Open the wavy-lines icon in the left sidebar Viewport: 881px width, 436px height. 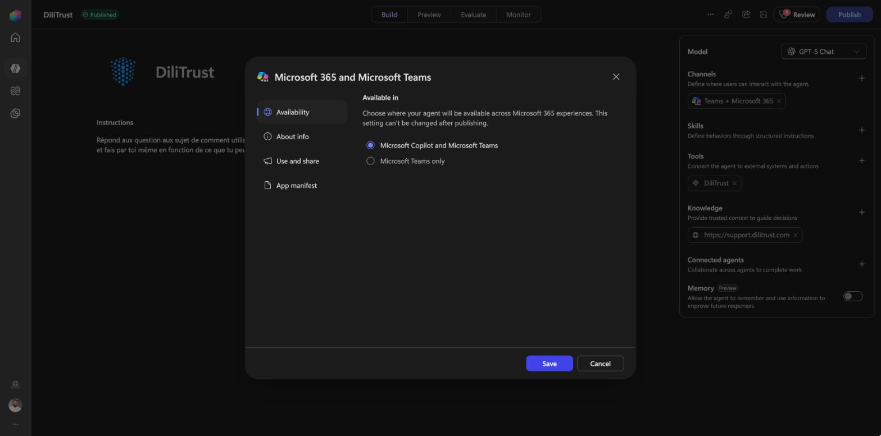[x=15, y=91]
